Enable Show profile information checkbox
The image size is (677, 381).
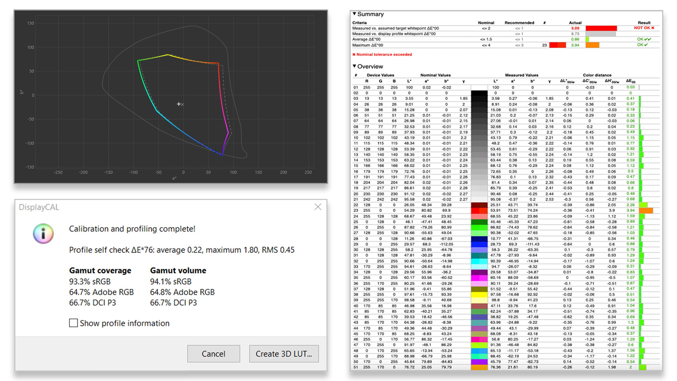click(x=73, y=323)
